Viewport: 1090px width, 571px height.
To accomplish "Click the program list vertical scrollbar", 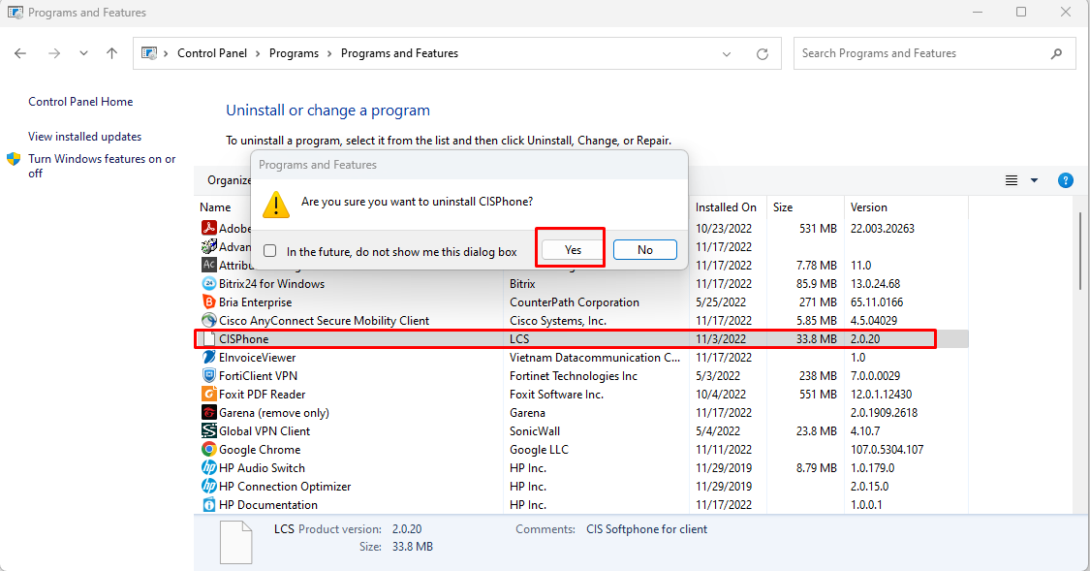I will (1080, 252).
